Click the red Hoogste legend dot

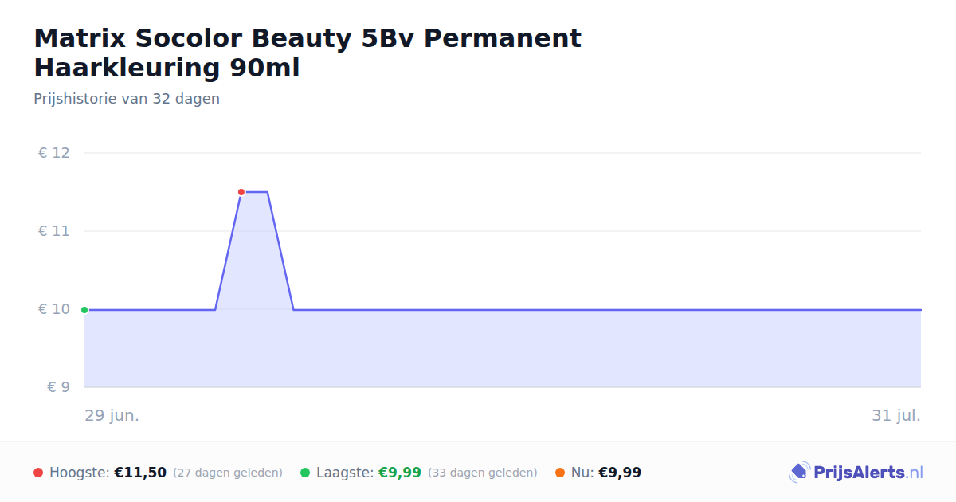[38, 473]
